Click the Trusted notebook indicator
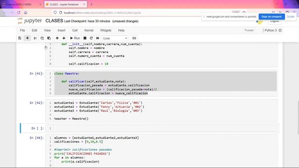This screenshot has height=168, width=299. [249, 30]
